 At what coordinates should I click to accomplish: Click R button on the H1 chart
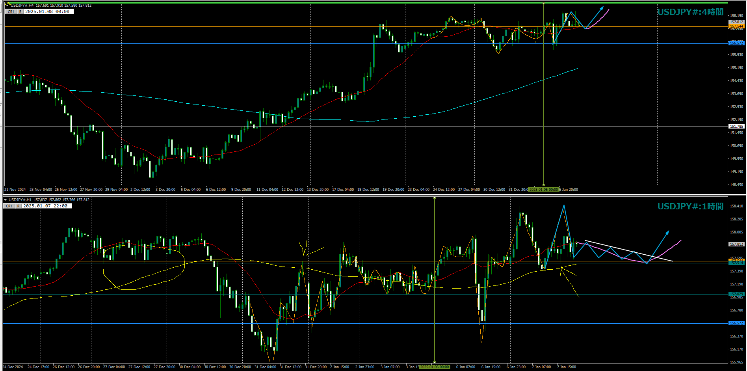[19, 206]
